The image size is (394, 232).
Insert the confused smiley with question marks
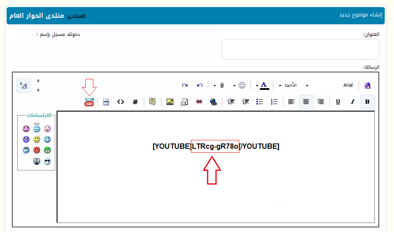coord(37,128)
